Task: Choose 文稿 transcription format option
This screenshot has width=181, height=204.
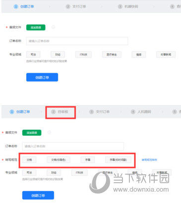Action: [29, 160]
